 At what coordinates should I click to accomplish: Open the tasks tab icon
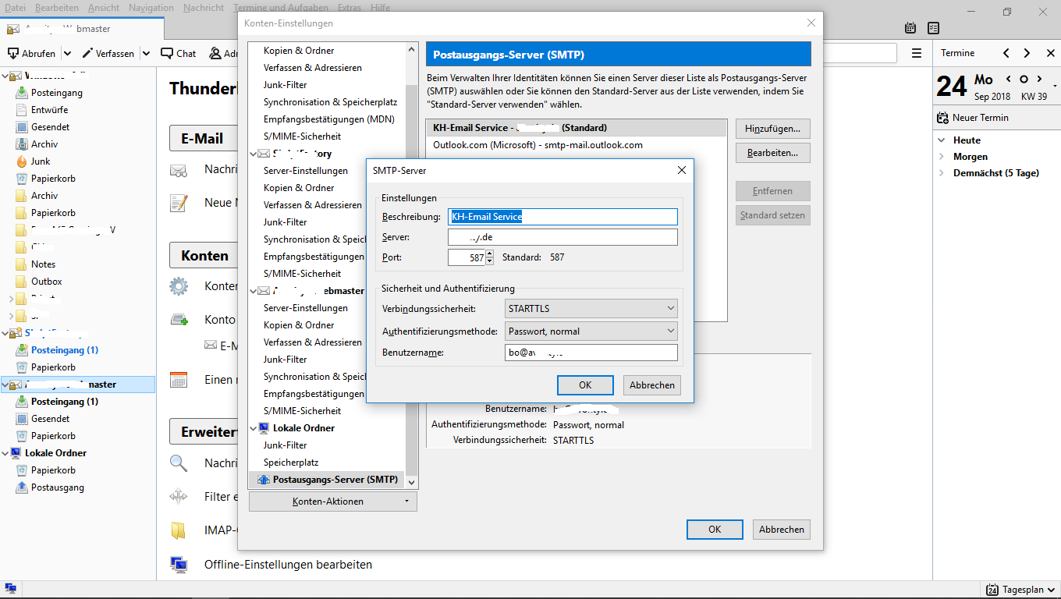(933, 28)
